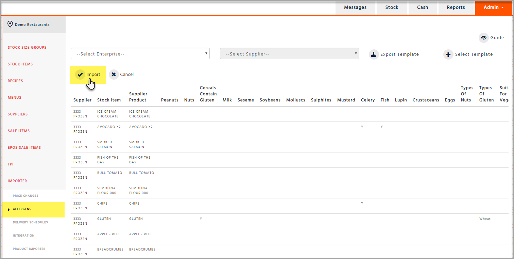Open the Guide link text
The height and width of the screenshot is (259, 514).
click(497, 38)
